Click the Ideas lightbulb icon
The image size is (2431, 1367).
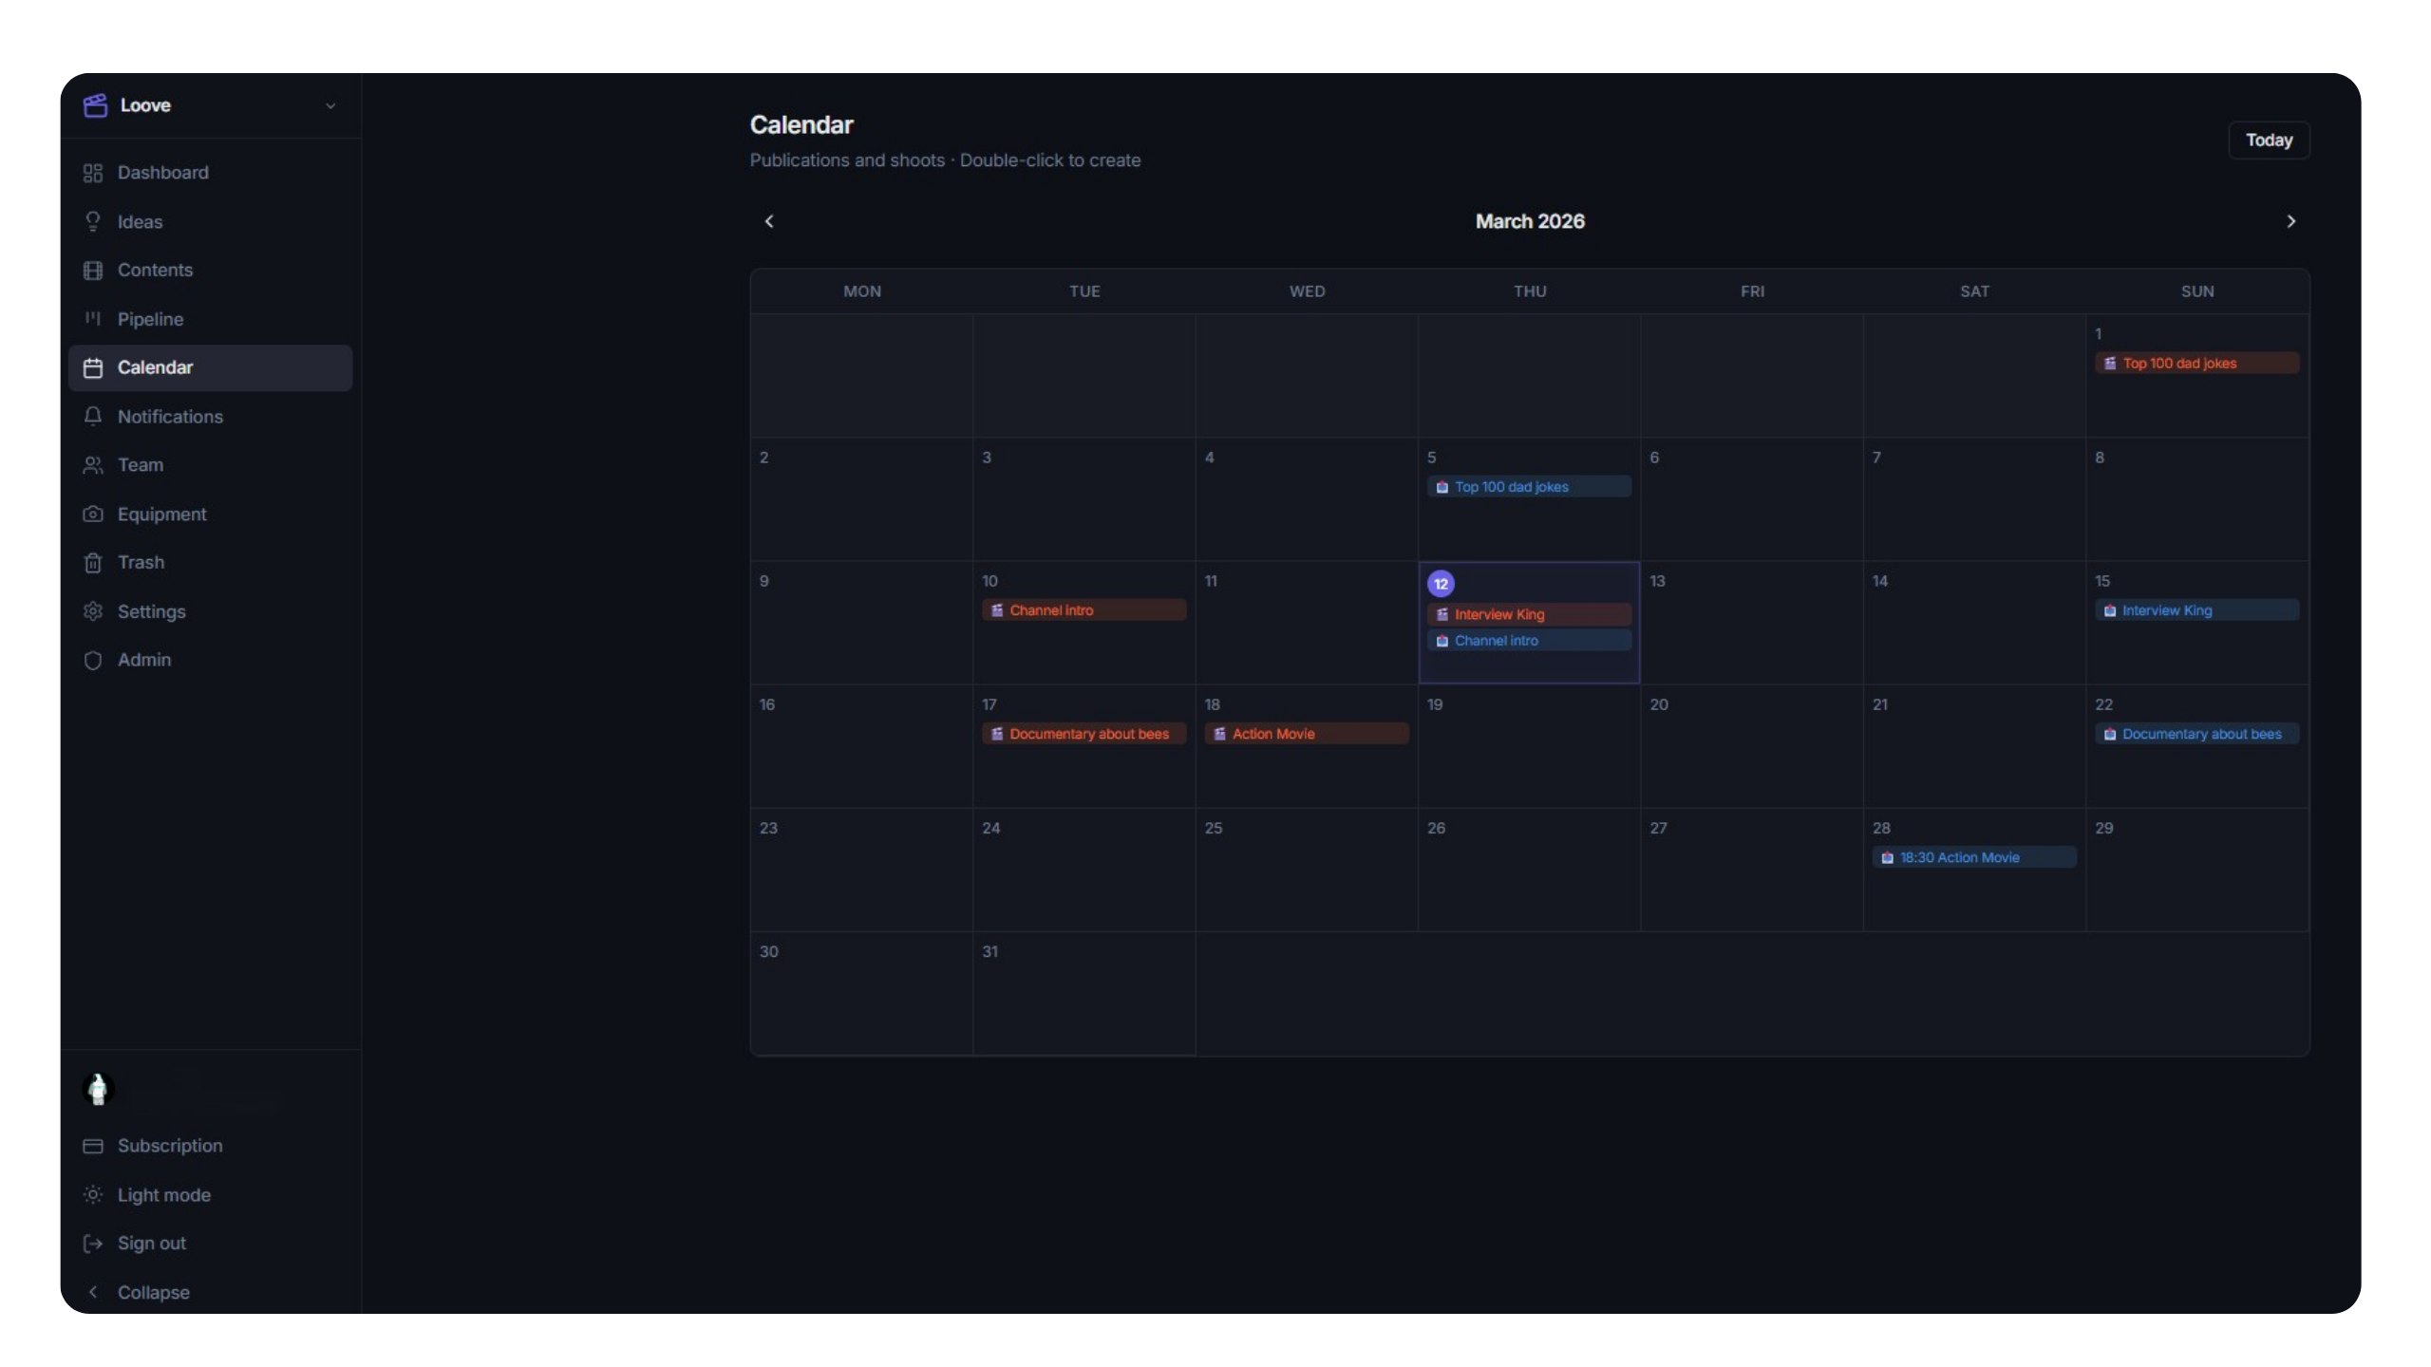coord(92,221)
